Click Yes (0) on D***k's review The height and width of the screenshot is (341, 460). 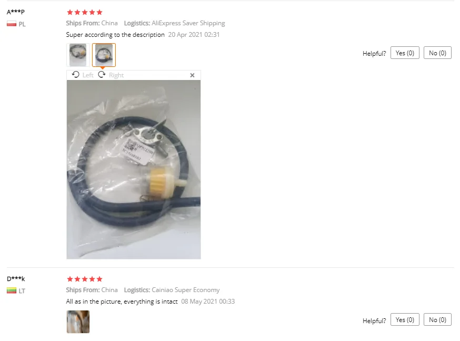(x=405, y=319)
